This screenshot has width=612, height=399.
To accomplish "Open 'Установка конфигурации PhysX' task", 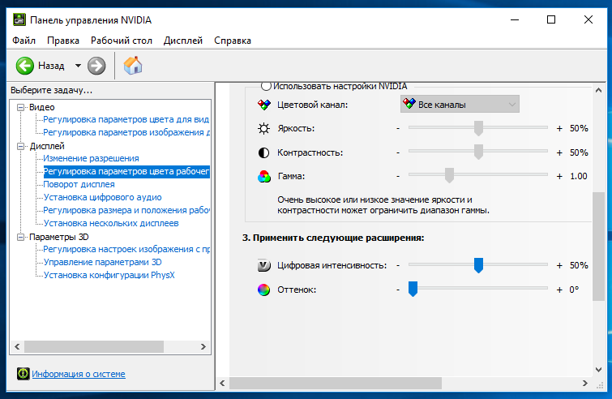I will (x=109, y=275).
